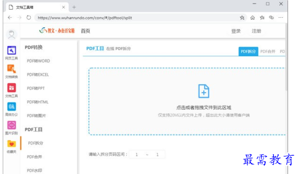
Task: Bookmark this page with the star icon
Action: (x=242, y=18)
